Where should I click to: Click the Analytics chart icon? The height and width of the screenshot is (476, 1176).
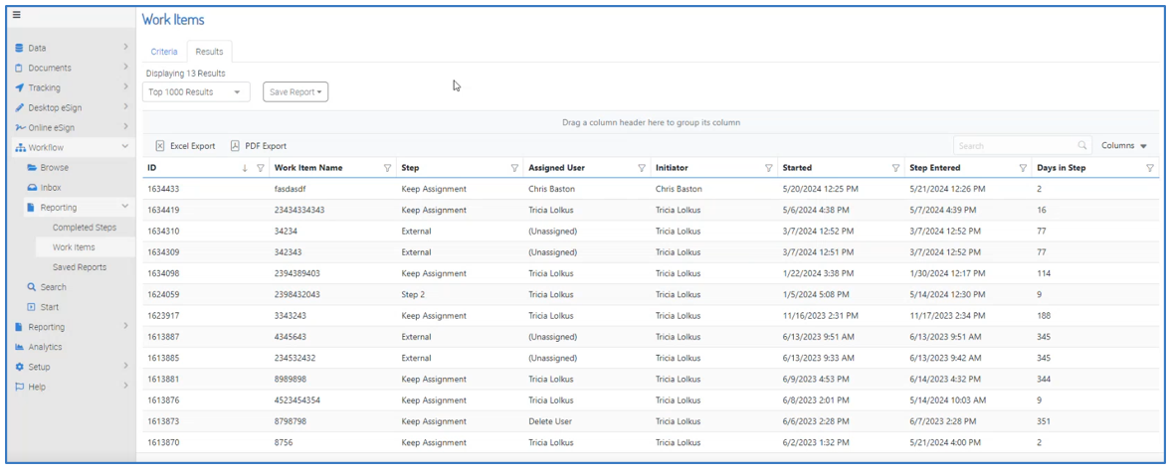point(20,347)
